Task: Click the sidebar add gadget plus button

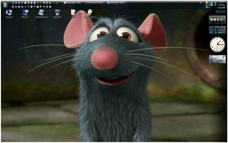Action: 218,12
